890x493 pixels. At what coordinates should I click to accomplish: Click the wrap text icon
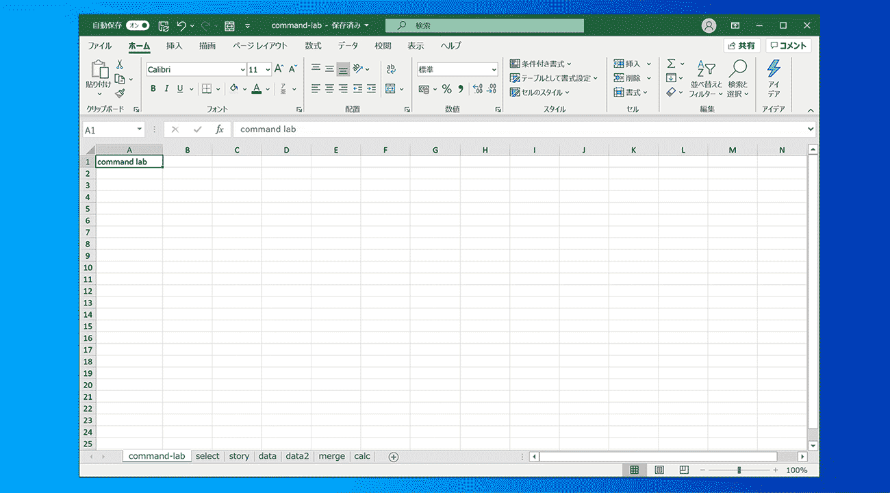(x=390, y=68)
